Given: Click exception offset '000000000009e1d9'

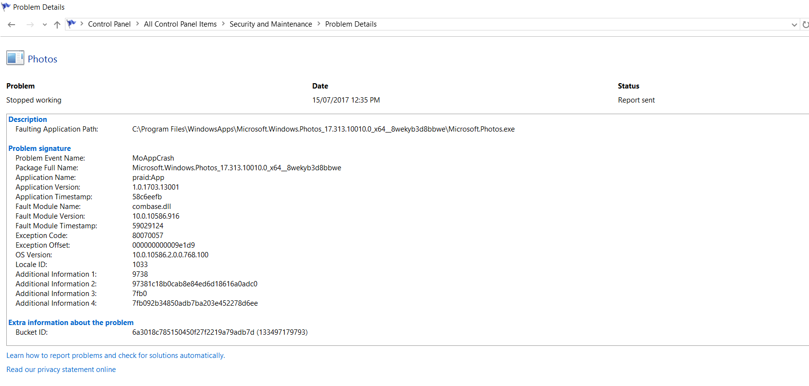Looking at the screenshot, I should [x=163, y=245].
